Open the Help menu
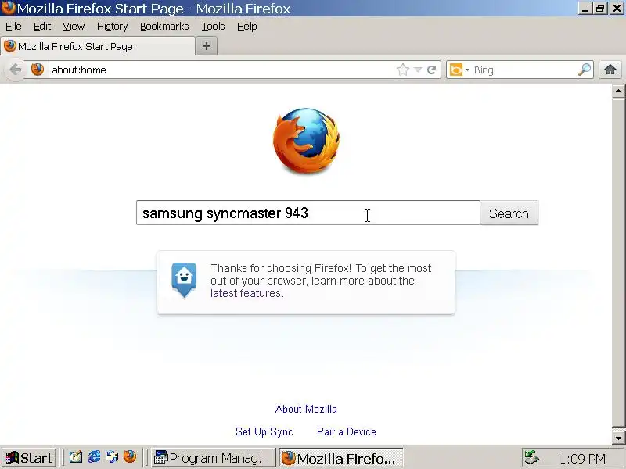Image resolution: width=626 pixels, height=469 pixels. pyautogui.click(x=246, y=27)
